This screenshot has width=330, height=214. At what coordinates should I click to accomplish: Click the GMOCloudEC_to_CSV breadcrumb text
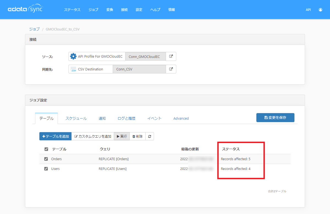pyautogui.click(x=63, y=29)
